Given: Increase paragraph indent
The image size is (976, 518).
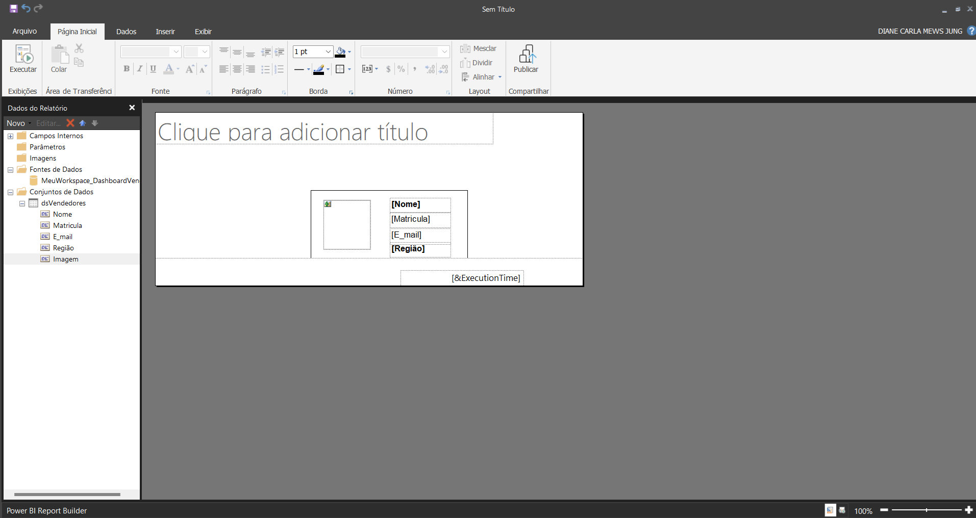Looking at the screenshot, I should (x=279, y=51).
